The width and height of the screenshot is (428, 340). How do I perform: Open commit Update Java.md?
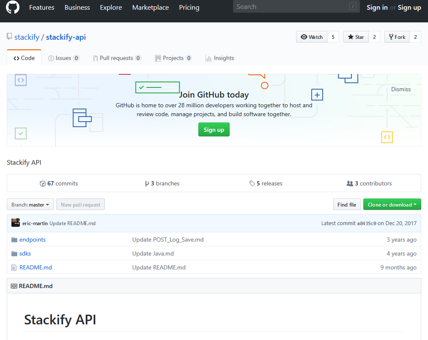pos(153,253)
